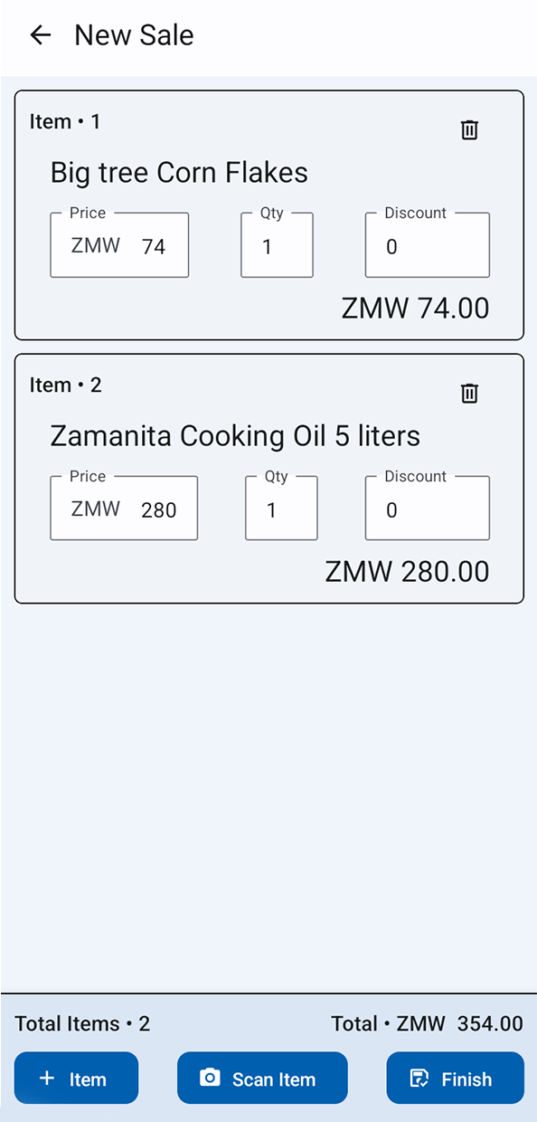The image size is (537, 1122).
Task: Click the Zamanita Cooking Oil 5 liters name
Action: pos(235,435)
